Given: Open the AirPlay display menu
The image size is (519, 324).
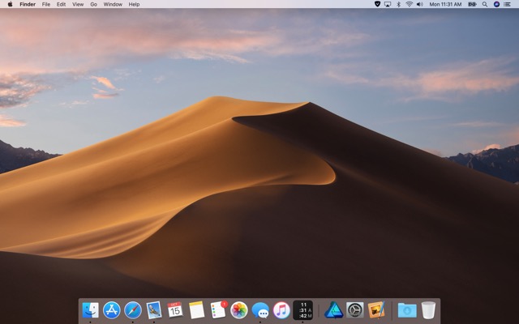Looking at the screenshot, I should pos(388,4).
